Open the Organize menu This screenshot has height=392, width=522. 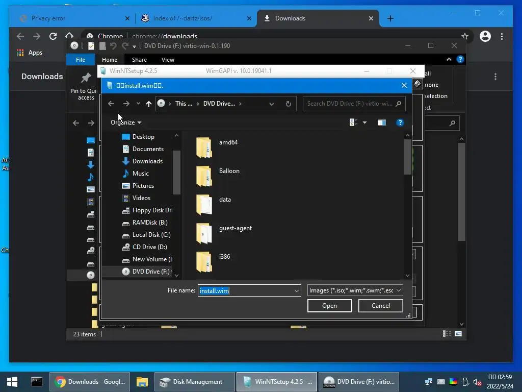tap(126, 122)
